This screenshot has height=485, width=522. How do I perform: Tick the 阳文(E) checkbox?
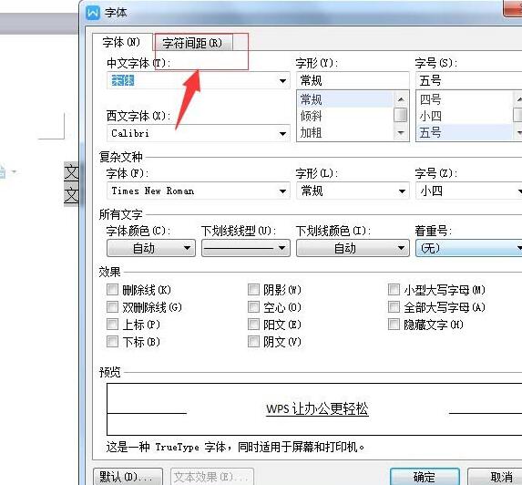[253, 325]
